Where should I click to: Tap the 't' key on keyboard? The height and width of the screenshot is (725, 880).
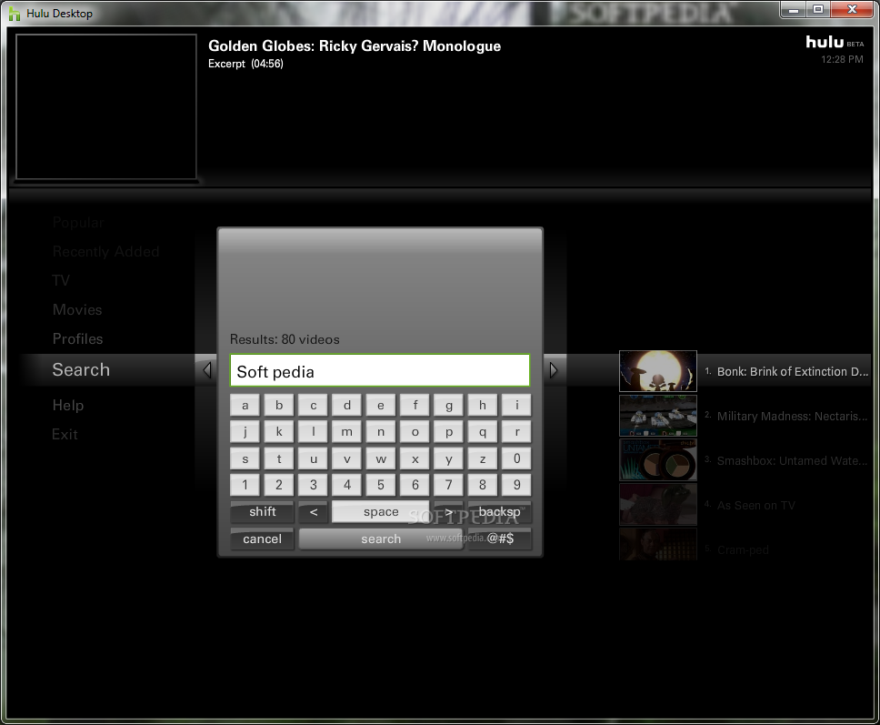click(x=279, y=458)
